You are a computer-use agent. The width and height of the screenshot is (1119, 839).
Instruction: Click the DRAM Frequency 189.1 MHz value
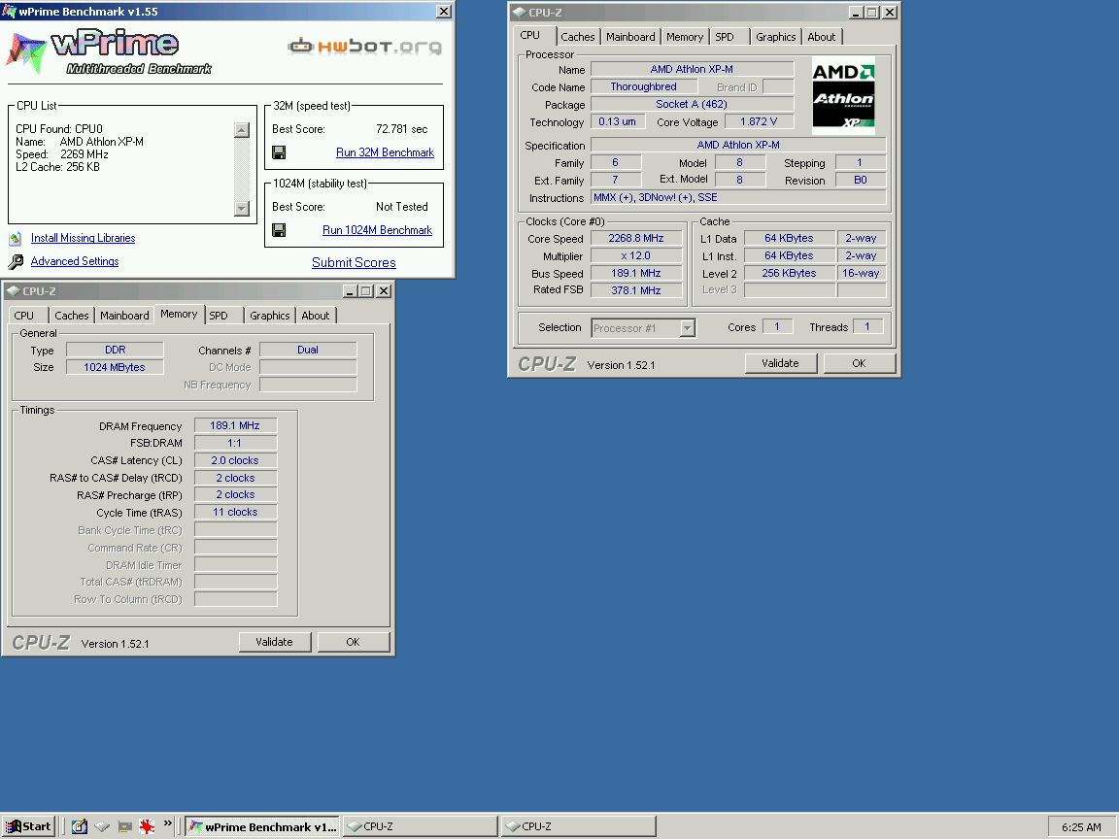235,426
